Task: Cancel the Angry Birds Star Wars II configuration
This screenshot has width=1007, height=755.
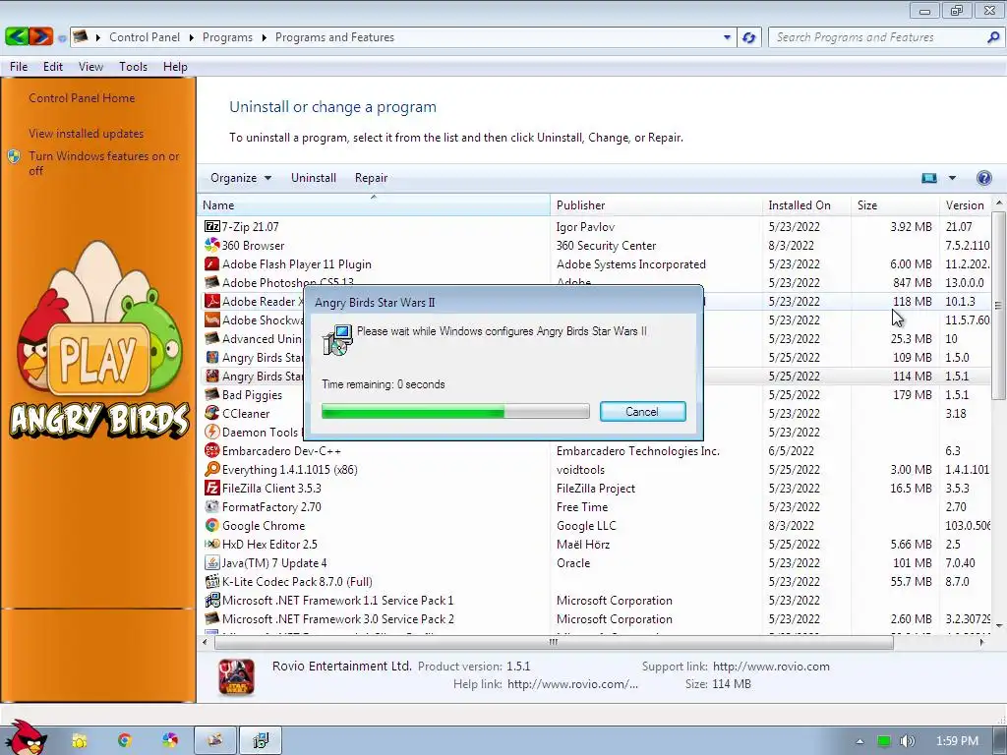Action: tap(642, 412)
